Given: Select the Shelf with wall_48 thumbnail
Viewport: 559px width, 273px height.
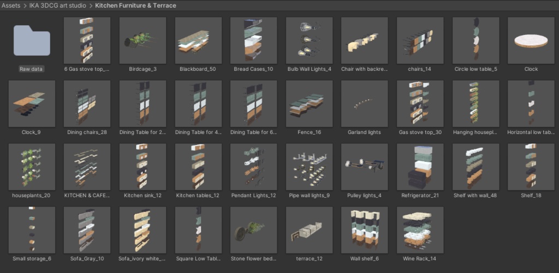Looking at the screenshot, I should click(x=475, y=167).
